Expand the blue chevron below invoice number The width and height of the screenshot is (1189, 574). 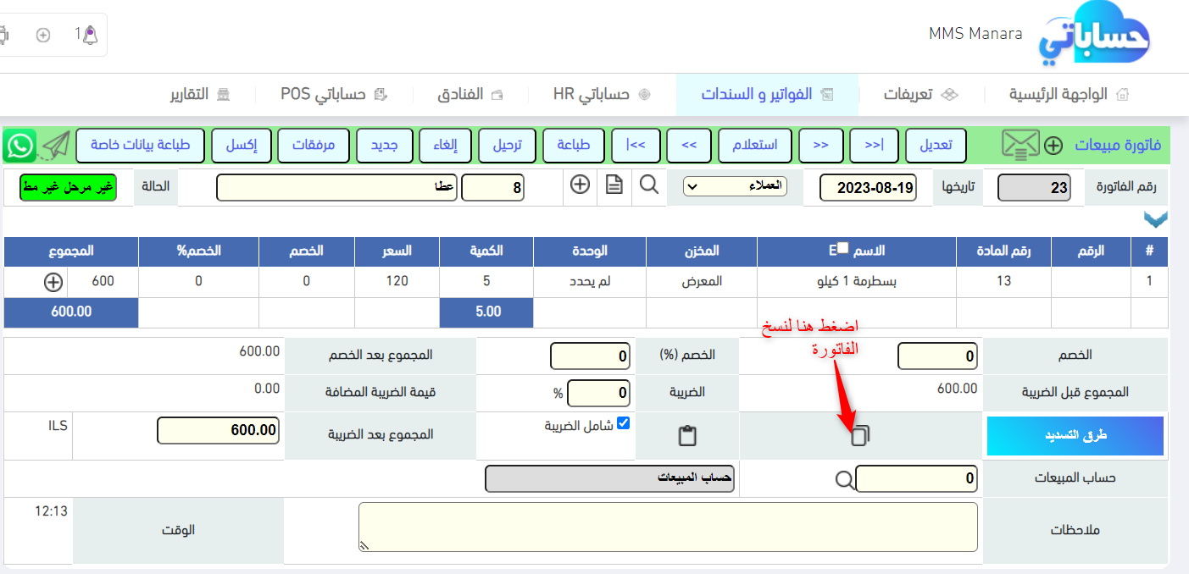tap(1155, 220)
